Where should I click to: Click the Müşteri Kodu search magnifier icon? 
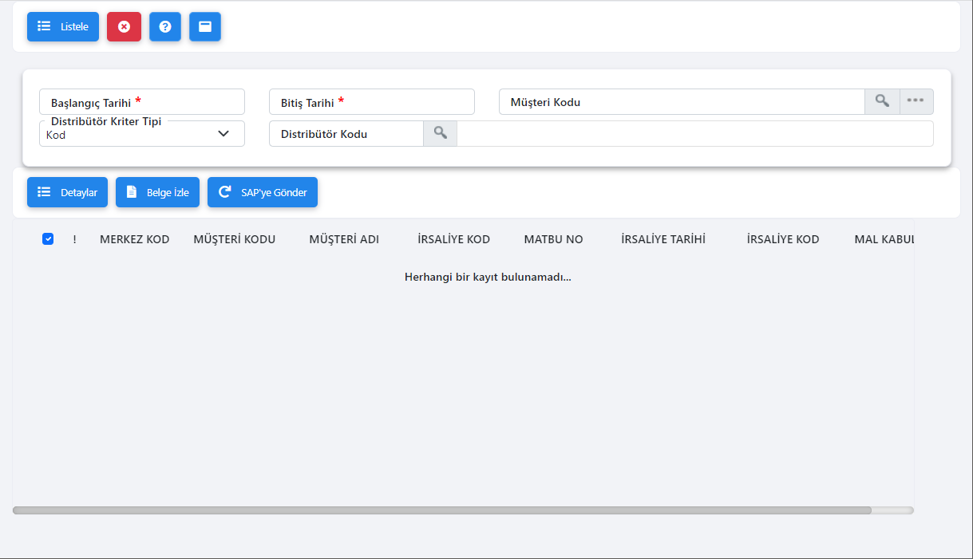(x=882, y=101)
